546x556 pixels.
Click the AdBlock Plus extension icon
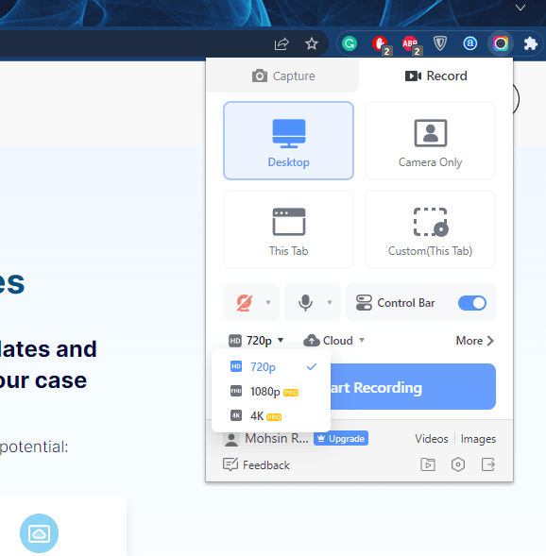tap(411, 44)
